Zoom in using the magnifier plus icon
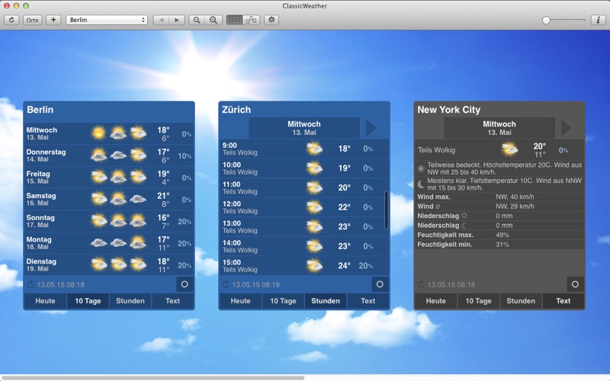This screenshot has height=381, width=610. pyautogui.click(x=213, y=20)
